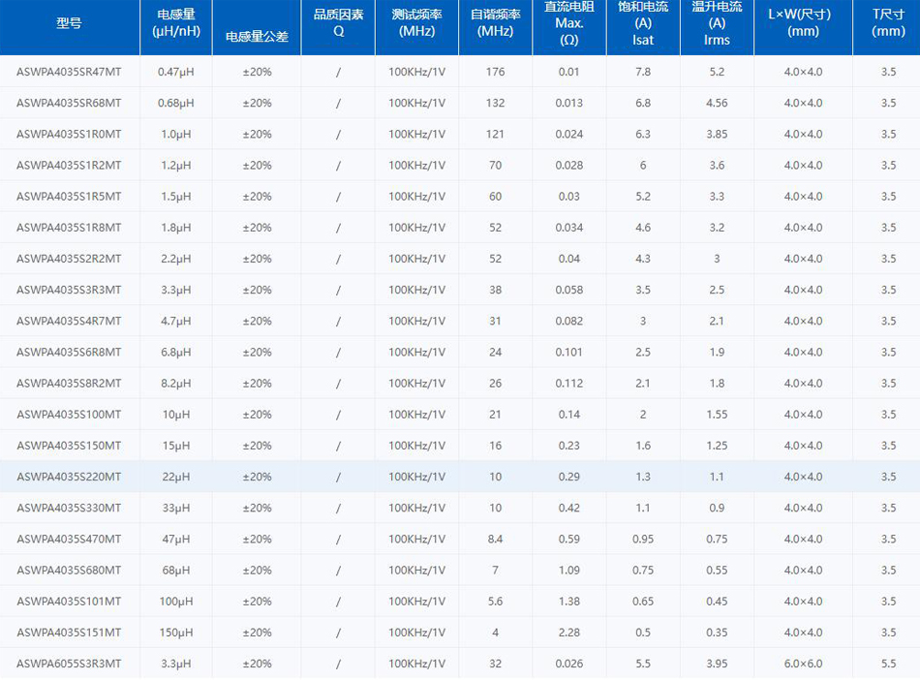Select the T尺寸 (mm) column header

point(887,23)
